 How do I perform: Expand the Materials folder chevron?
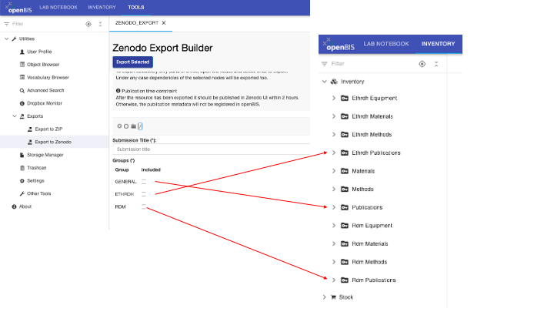coord(334,171)
